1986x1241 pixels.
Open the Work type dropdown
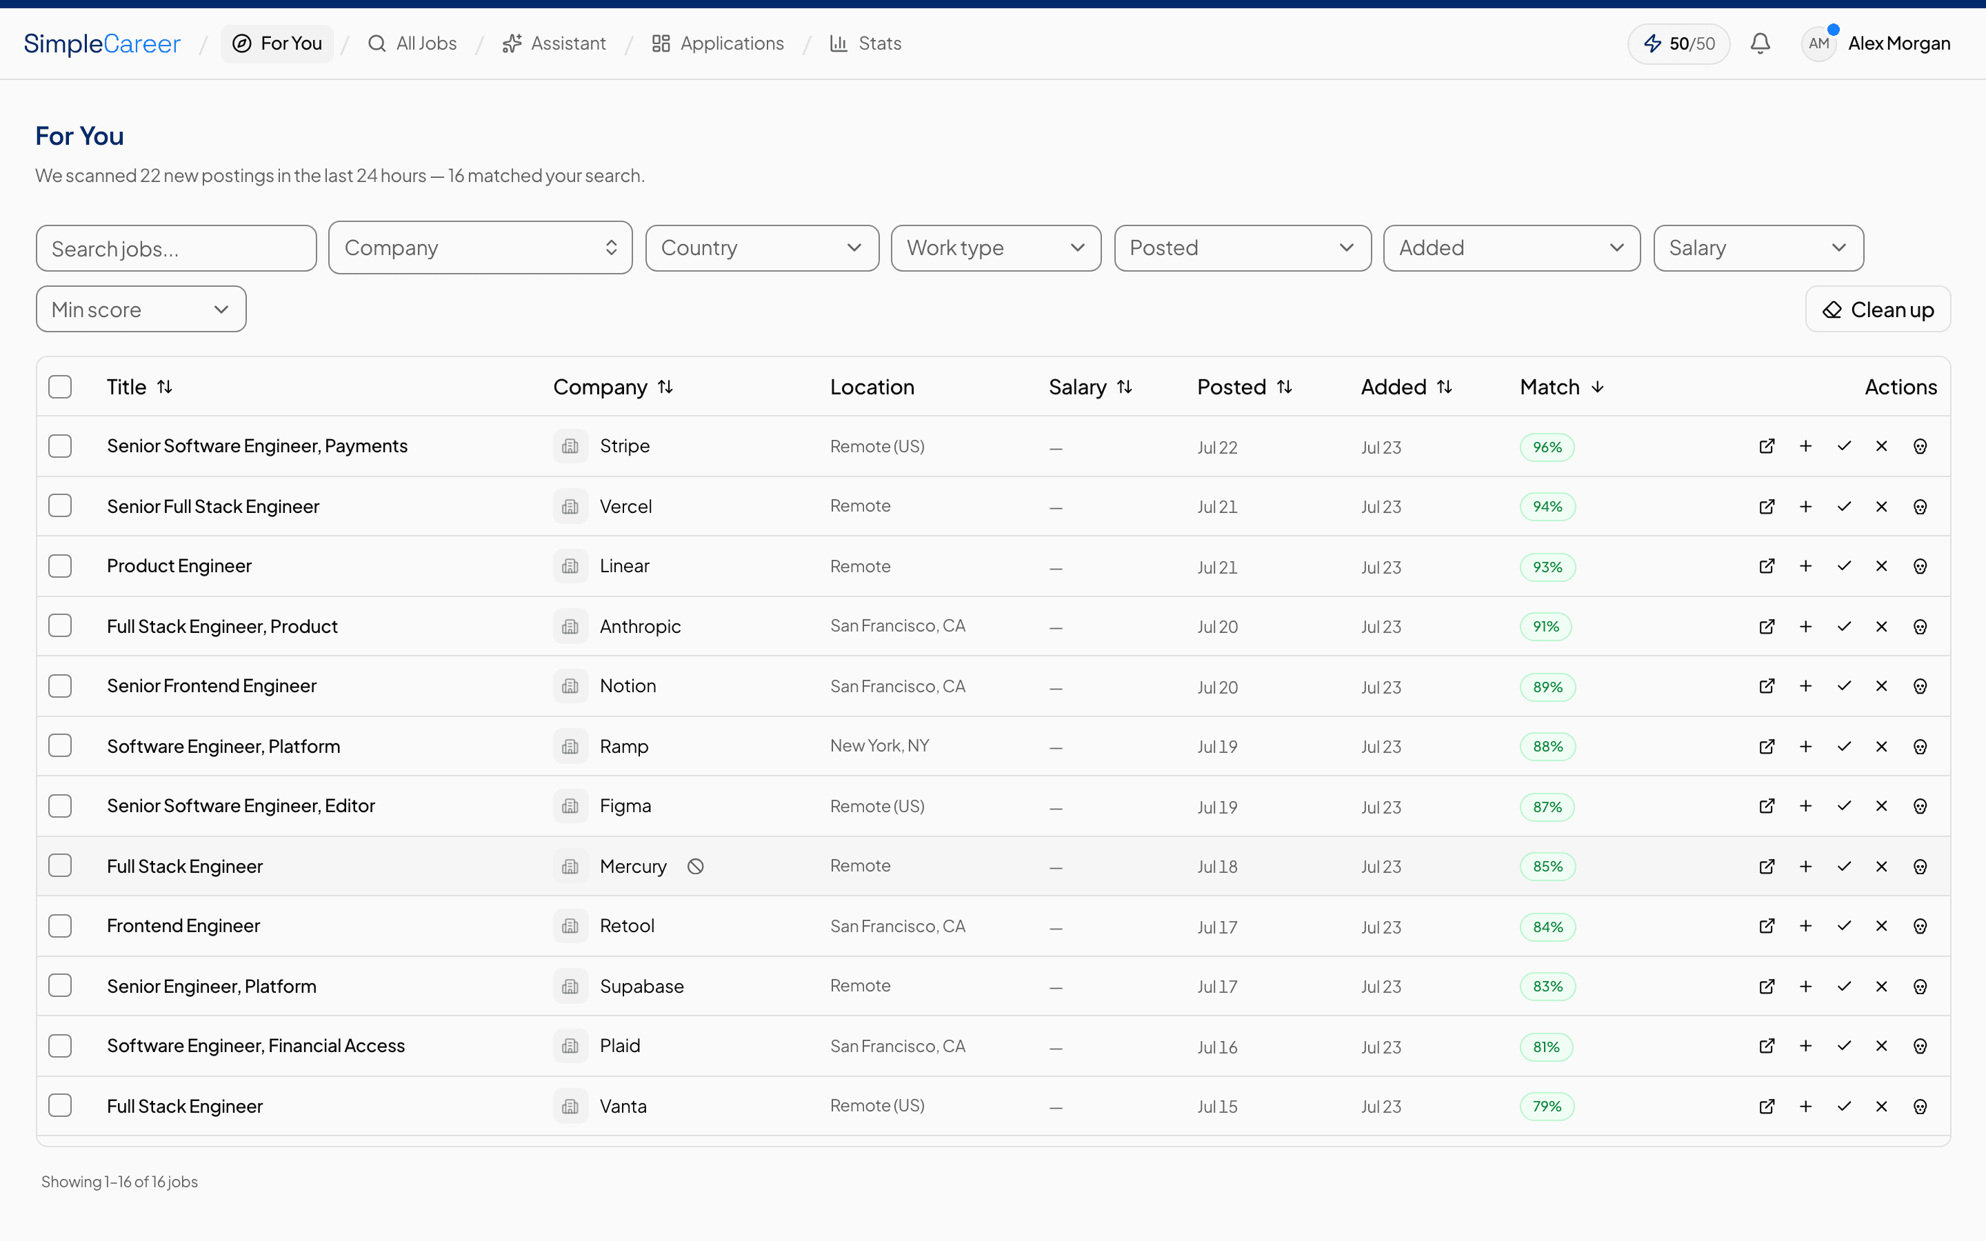tap(996, 248)
